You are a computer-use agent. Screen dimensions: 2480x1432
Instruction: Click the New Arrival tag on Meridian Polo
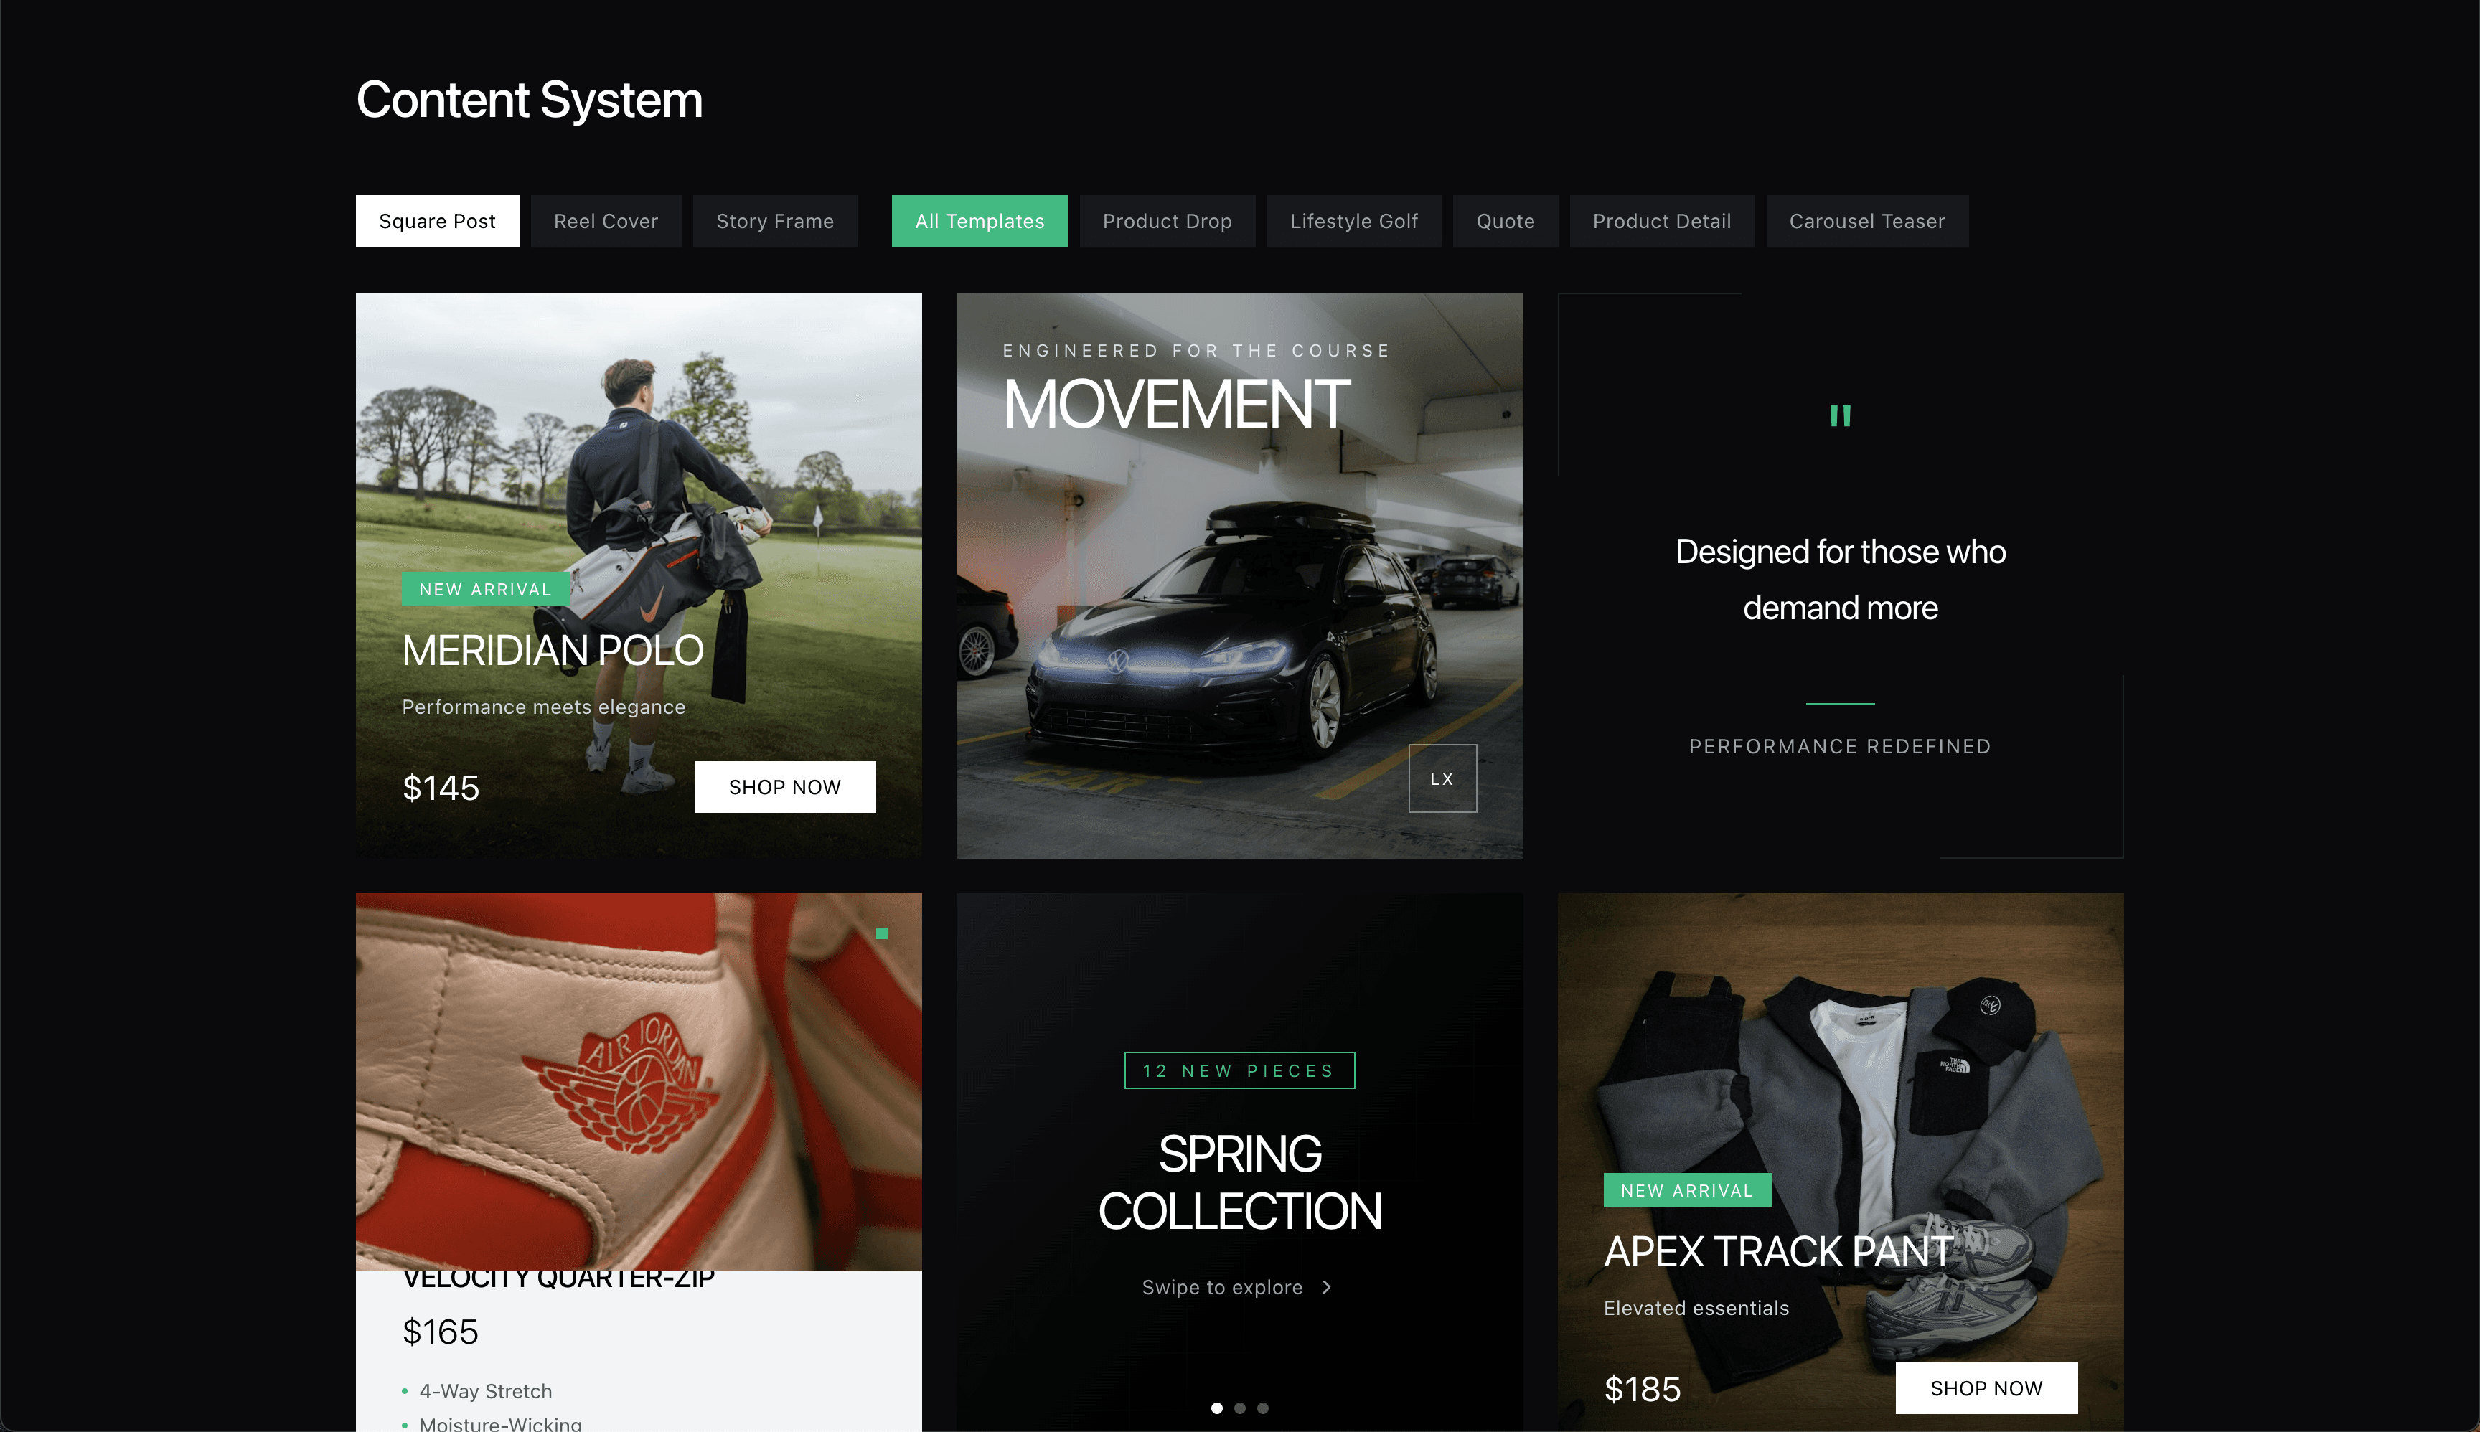tap(485, 589)
